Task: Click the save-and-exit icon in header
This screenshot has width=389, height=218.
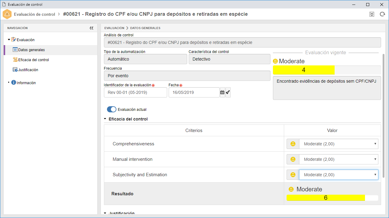Action: click(372, 14)
